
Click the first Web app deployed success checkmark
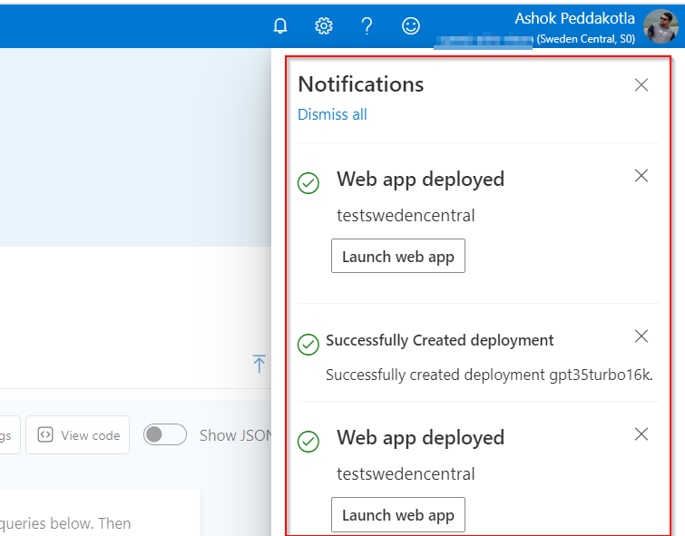click(308, 183)
